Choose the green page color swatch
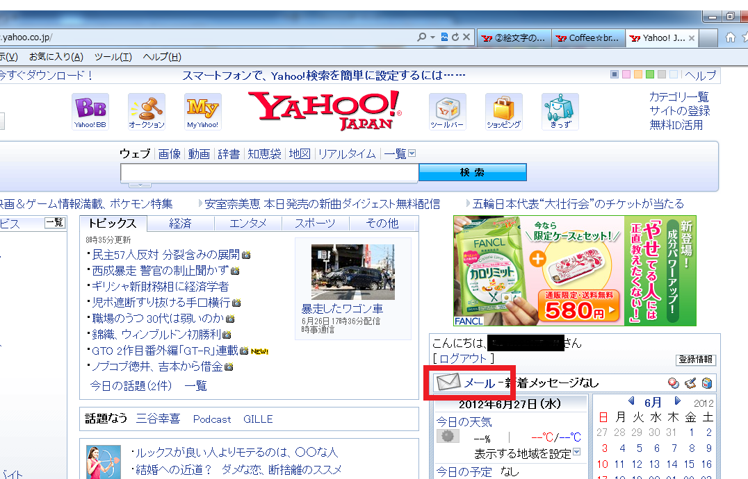This screenshot has width=748, height=479. (x=650, y=74)
